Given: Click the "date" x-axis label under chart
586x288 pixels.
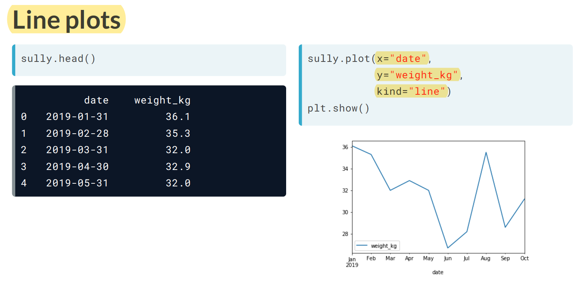Looking at the screenshot, I should pyautogui.click(x=438, y=272).
